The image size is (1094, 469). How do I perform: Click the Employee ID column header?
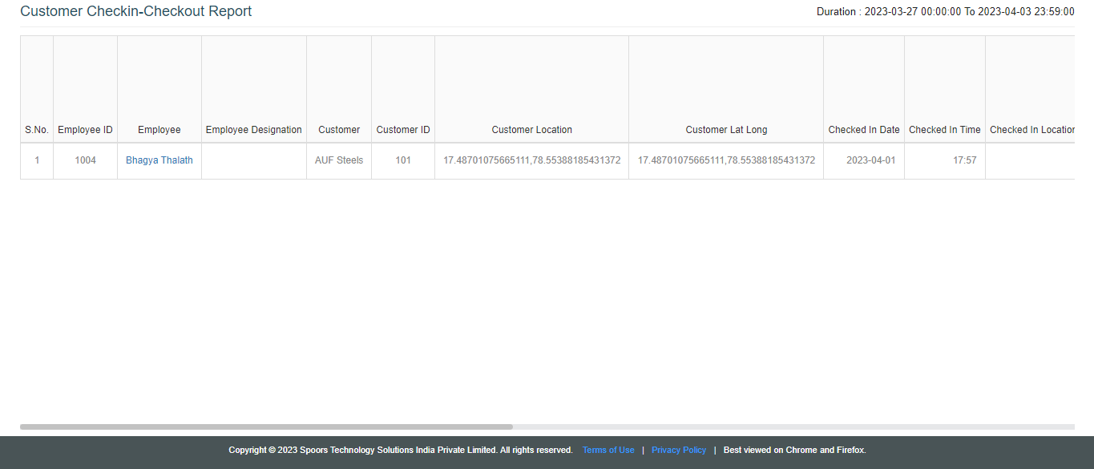[85, 130]
